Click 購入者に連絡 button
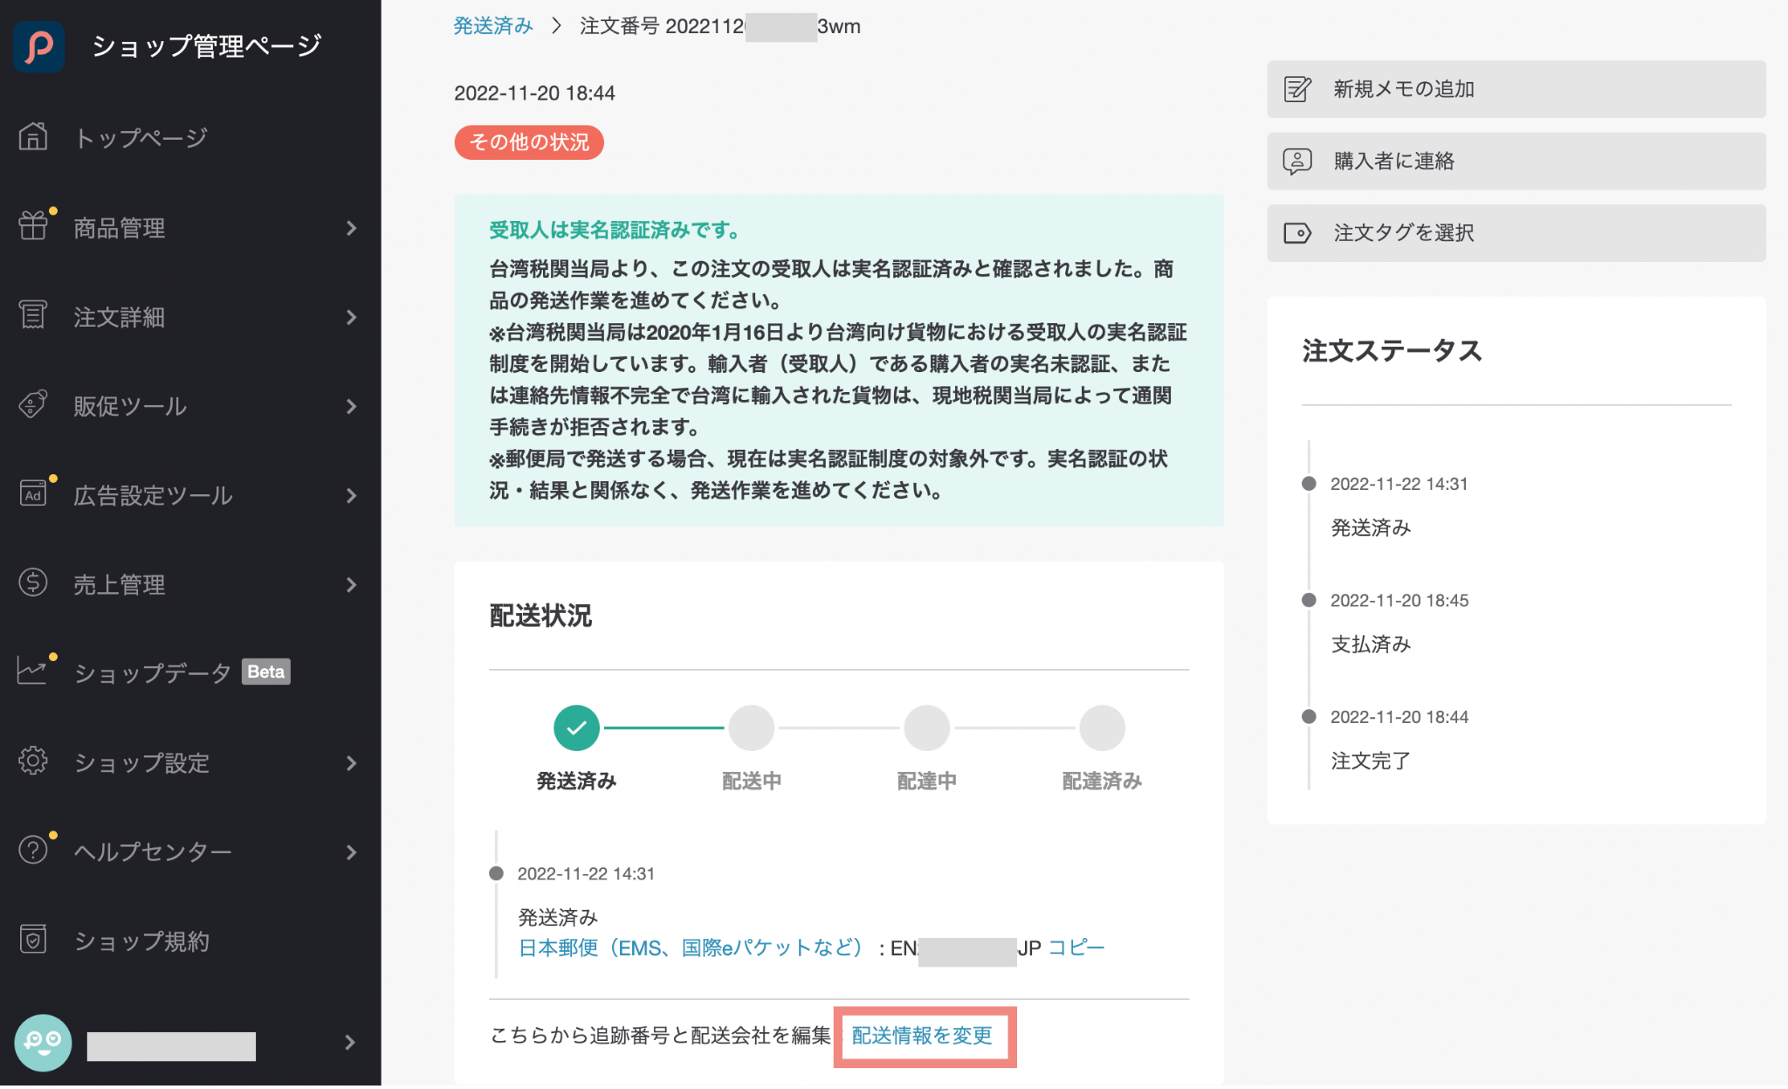The height and width of the screenshot is (1089, 1788). (x=1516, y=161)
